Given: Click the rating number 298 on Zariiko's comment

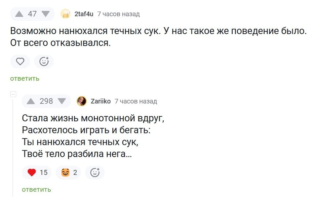Looking at the screenshot, I should click(x=46, y=101).
